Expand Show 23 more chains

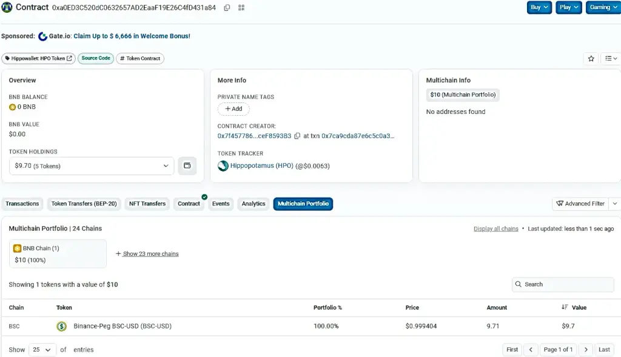tap(147, 254)
